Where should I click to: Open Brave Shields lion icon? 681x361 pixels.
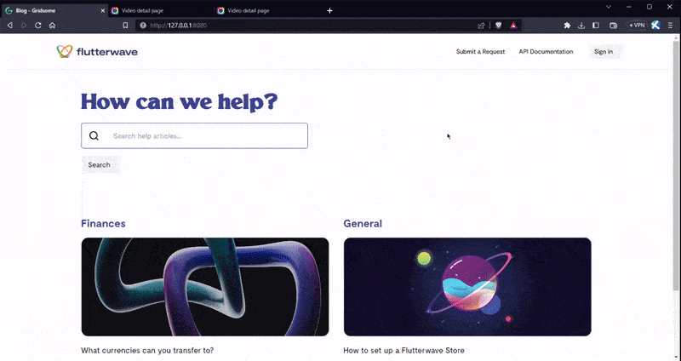499,26
